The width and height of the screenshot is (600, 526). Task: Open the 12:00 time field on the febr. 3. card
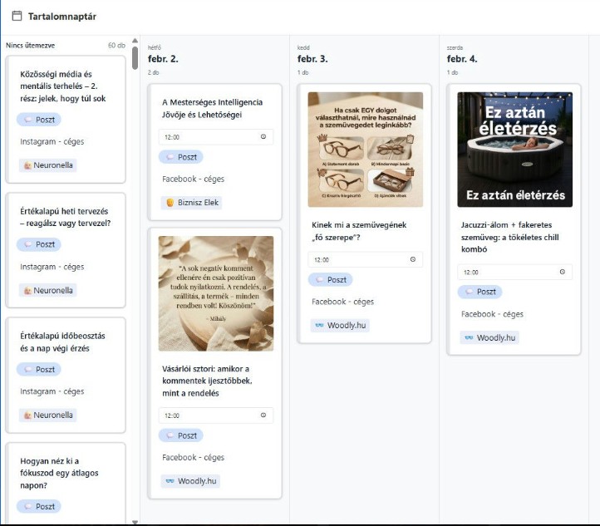pyautogui.click(x=366, y=259)
